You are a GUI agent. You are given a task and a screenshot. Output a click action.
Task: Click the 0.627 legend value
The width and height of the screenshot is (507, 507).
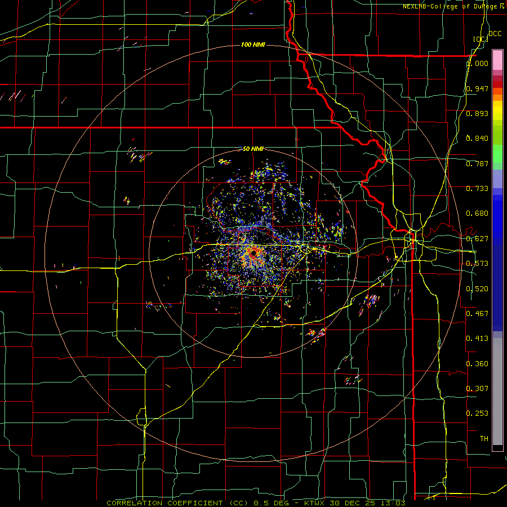click(x=477, y=239)
